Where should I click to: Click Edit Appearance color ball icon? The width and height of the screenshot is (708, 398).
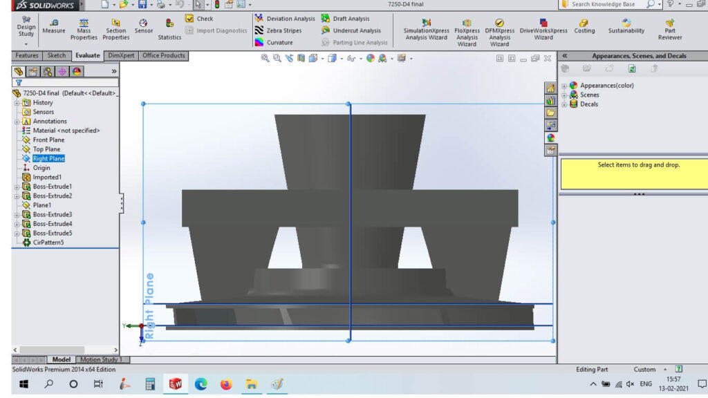pos(371,58)
